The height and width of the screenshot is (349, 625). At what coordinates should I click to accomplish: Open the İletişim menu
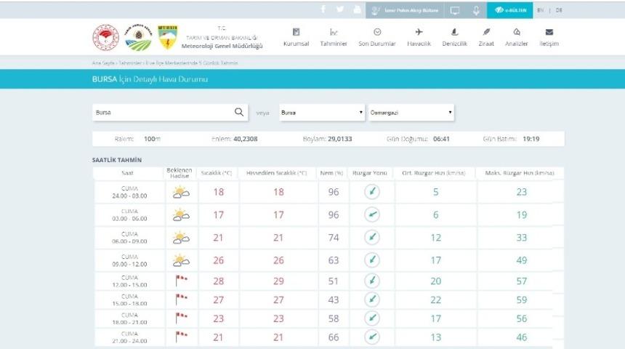549,38
